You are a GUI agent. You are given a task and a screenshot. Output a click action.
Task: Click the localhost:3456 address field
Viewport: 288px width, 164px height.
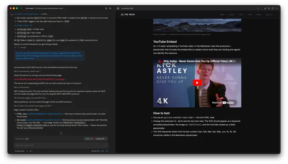coord(127,8)
